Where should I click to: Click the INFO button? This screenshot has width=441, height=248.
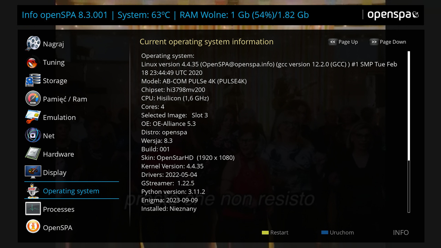[401, 232]
